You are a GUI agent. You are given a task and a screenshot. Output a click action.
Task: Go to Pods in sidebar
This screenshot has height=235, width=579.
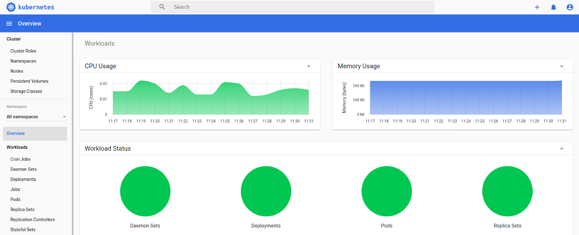pyautogui.click(x=15, y=200)
